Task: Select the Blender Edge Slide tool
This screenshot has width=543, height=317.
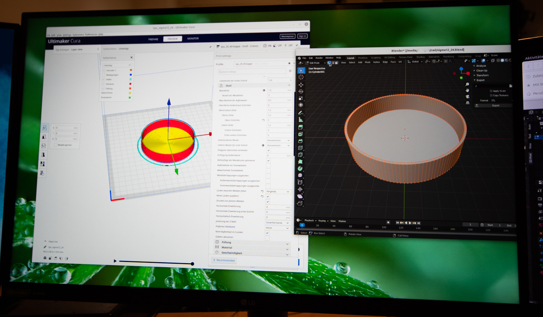Action: [x=300, y=182]
